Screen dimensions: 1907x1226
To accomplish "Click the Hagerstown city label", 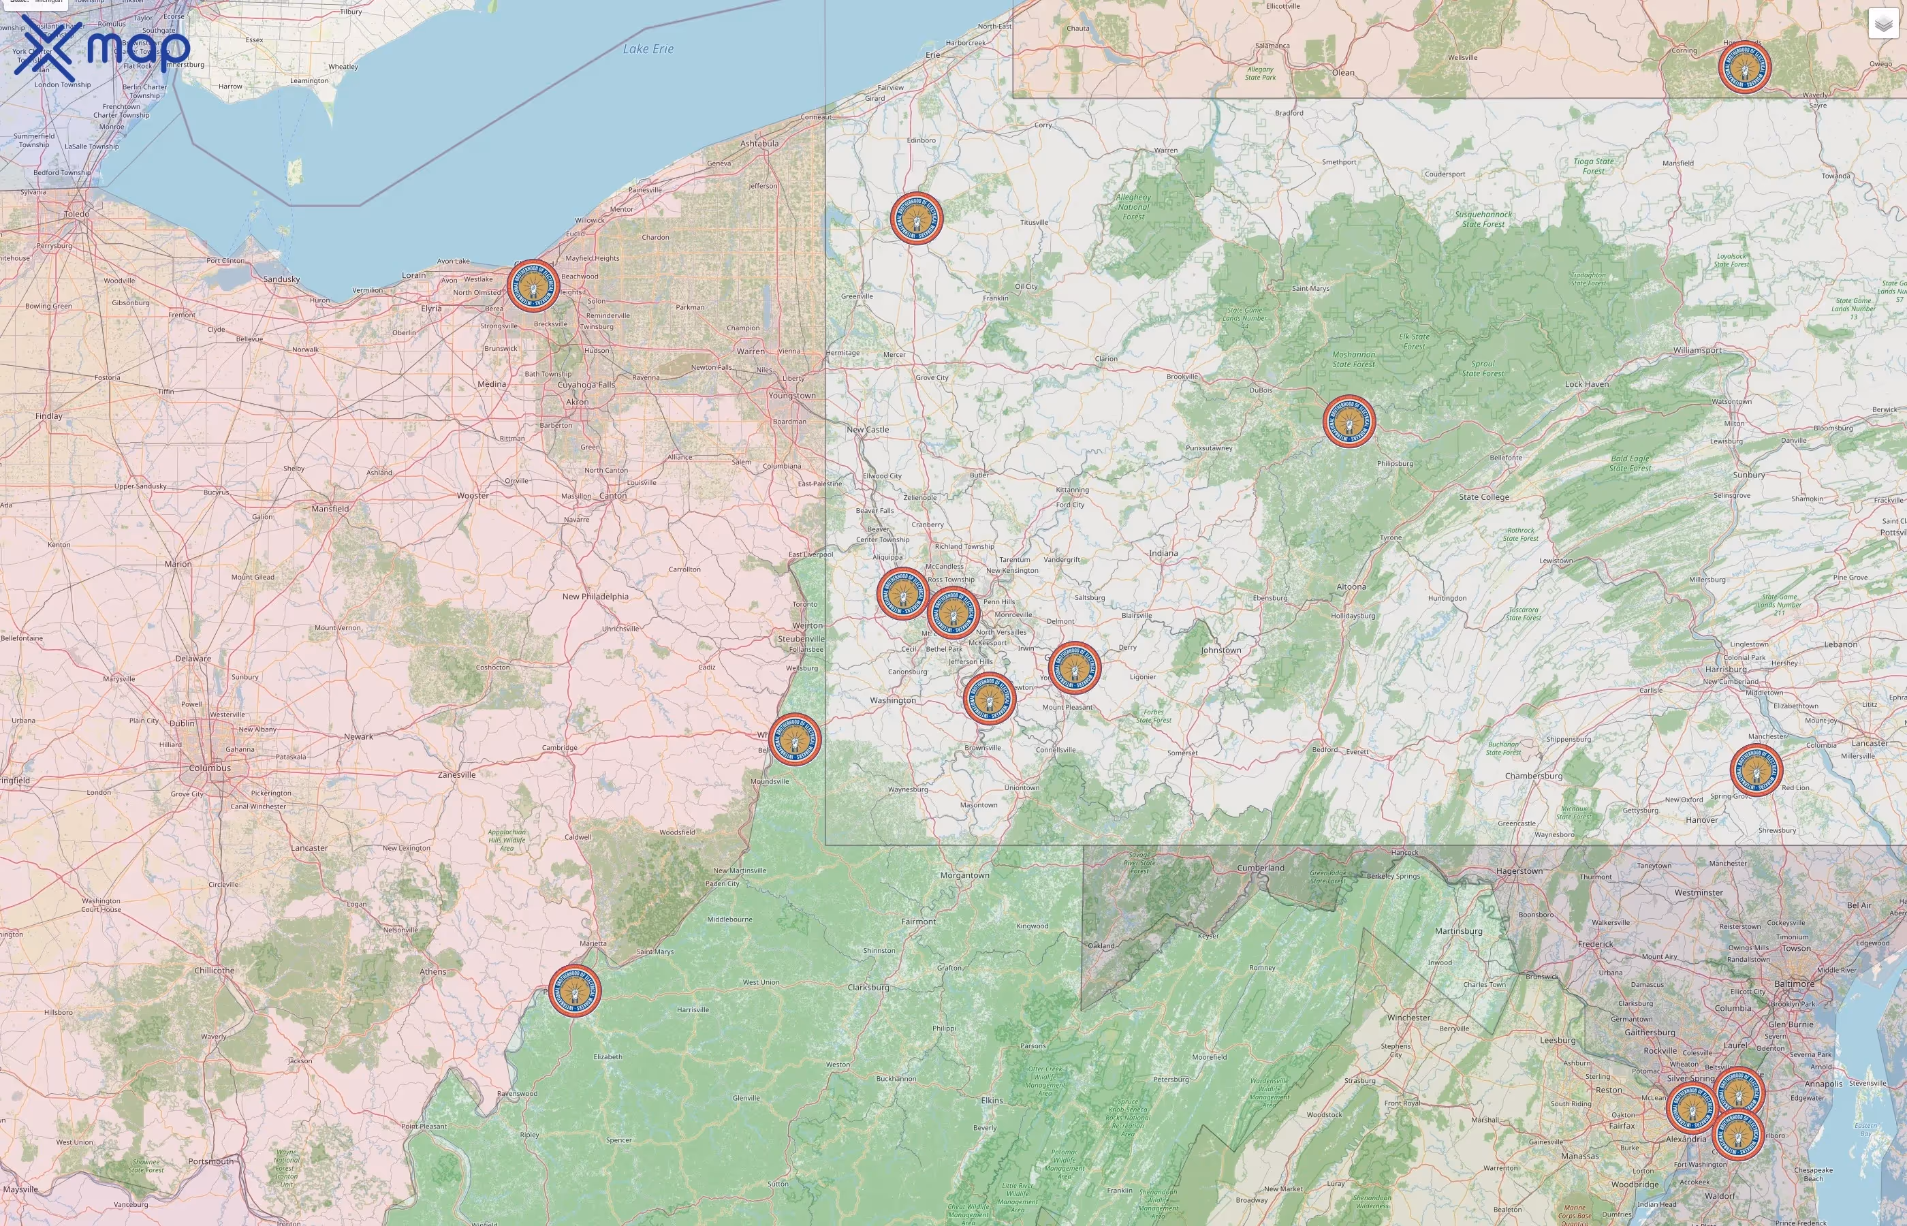I will [1519, 871].
